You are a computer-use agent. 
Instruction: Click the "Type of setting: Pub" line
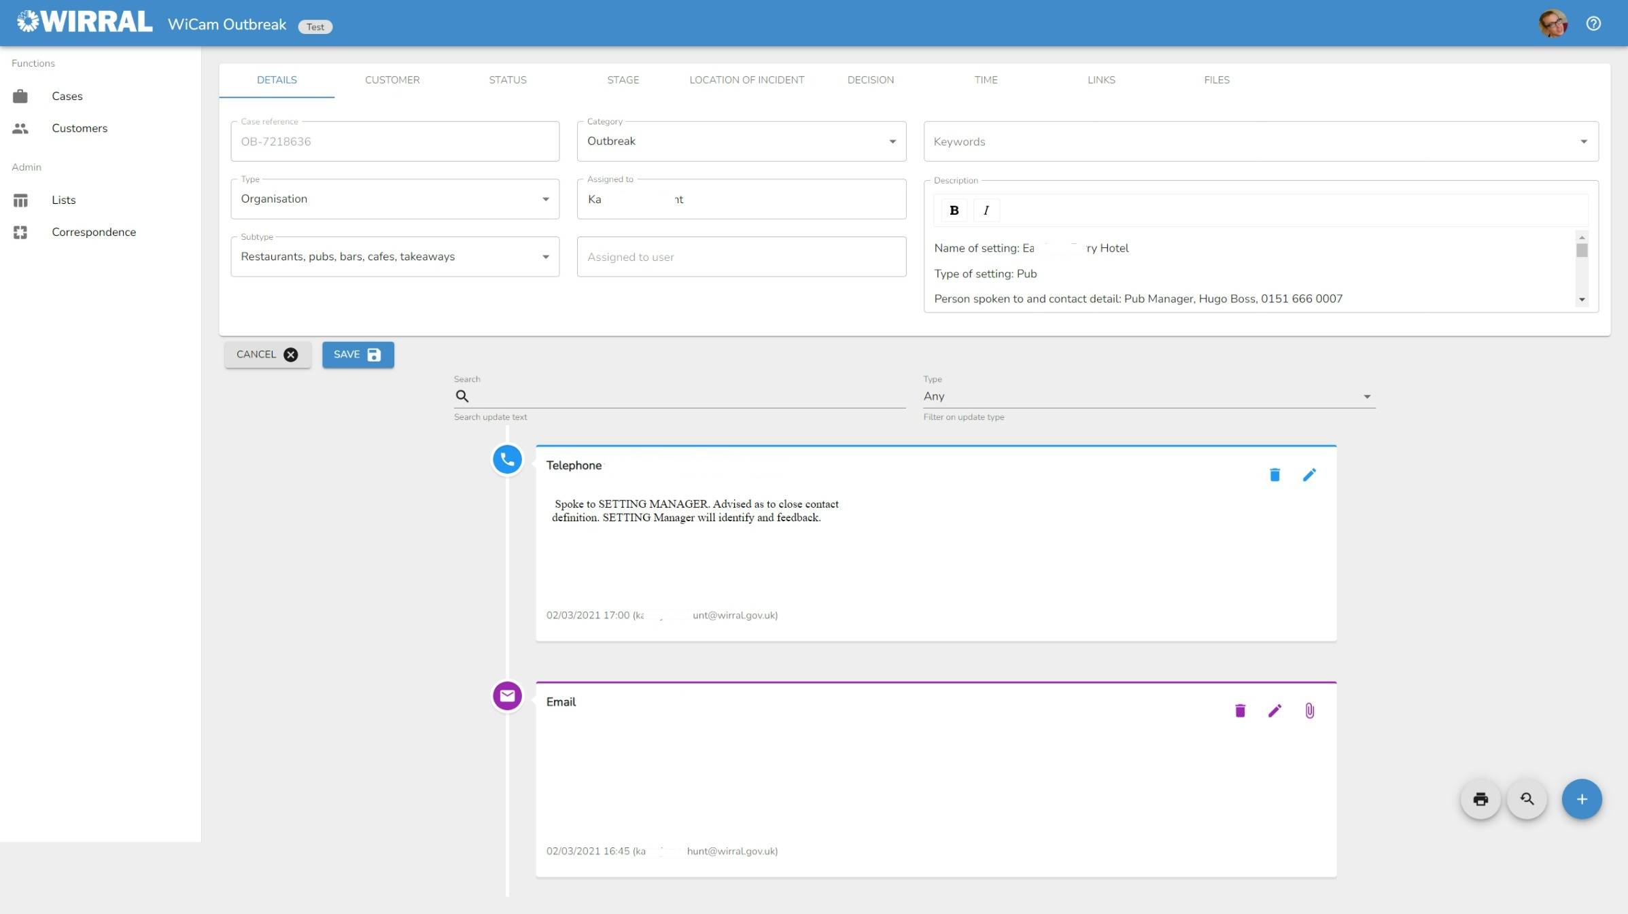[986, 274]
